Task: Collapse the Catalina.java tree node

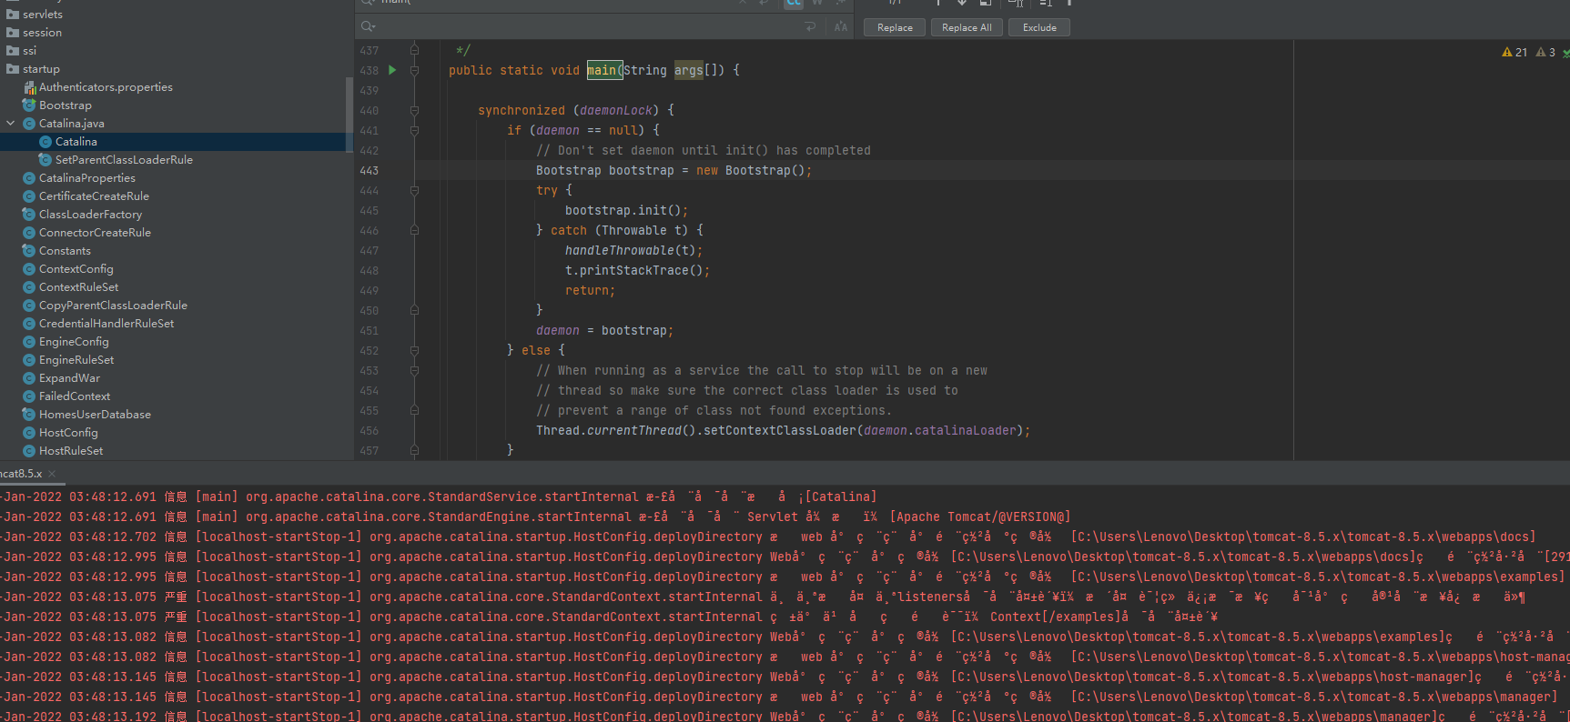Action: tap(11, 123)
